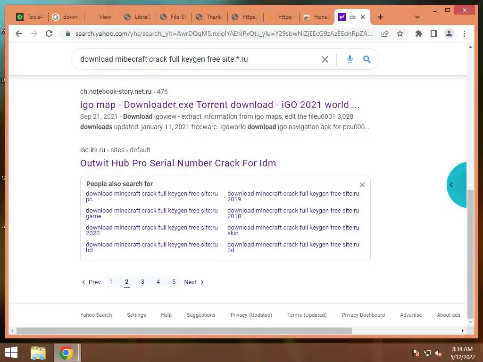Bookmark this page with the star
The image size is (483, 362).
pyautogui.click(x=400, y=33)
